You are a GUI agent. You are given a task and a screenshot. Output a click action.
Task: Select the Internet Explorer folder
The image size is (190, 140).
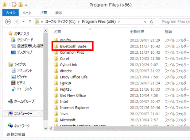point(74,108)
